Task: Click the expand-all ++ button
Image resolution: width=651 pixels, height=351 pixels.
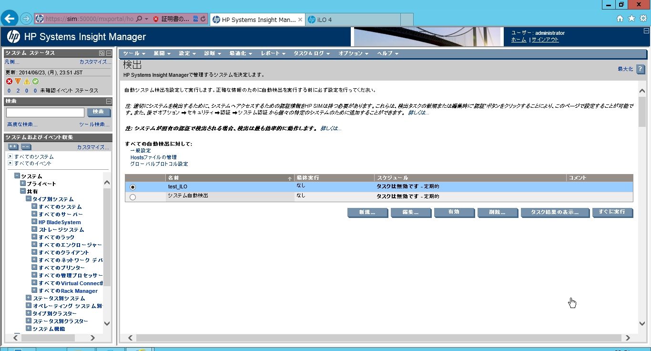Action: 13,147
